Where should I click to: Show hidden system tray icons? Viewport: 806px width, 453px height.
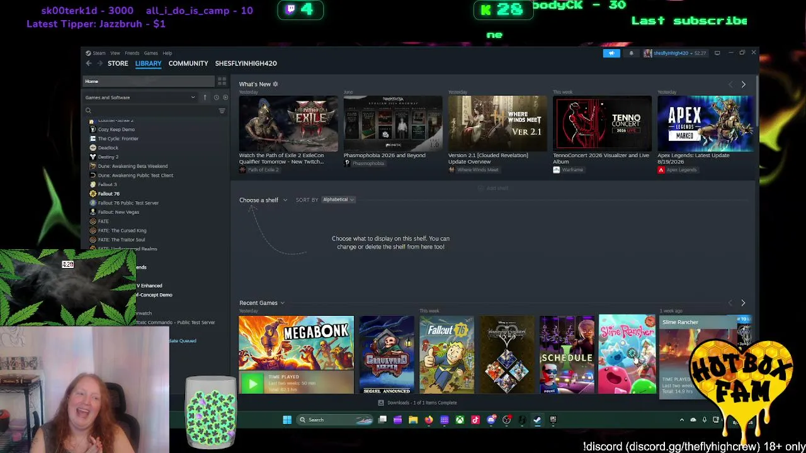682,420
